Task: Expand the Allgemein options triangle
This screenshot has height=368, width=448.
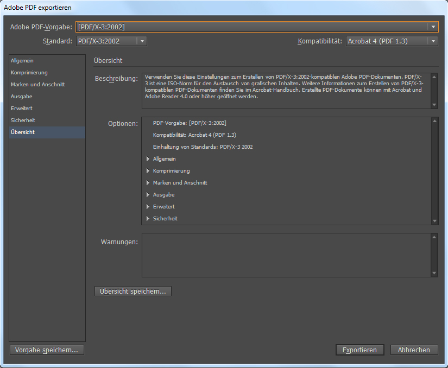Action: tap(148, 159)
